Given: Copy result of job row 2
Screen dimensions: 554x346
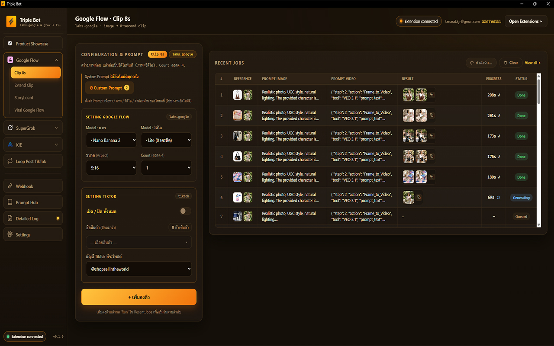Looking at the screenshot, I should coord(432,115).
